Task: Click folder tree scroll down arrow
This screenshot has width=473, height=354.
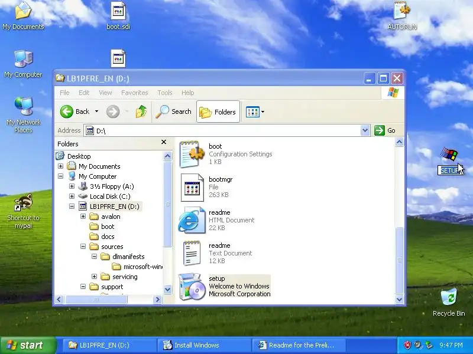Action: 168,290
